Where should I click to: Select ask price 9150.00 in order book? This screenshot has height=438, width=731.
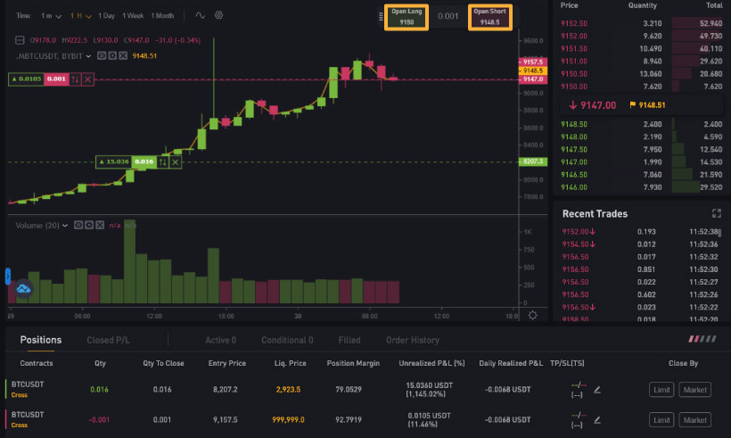574,87
